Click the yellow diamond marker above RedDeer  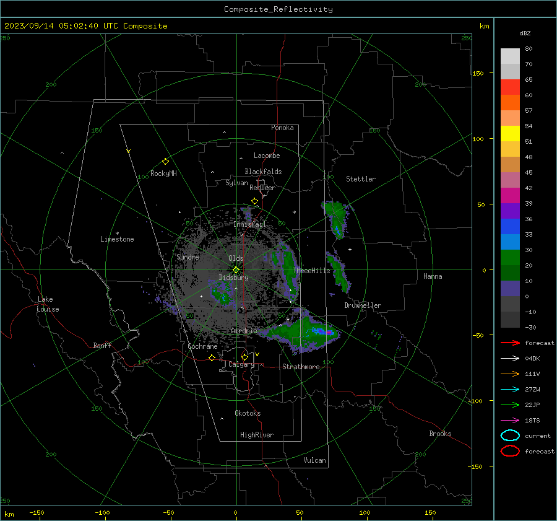coord(254,201)
